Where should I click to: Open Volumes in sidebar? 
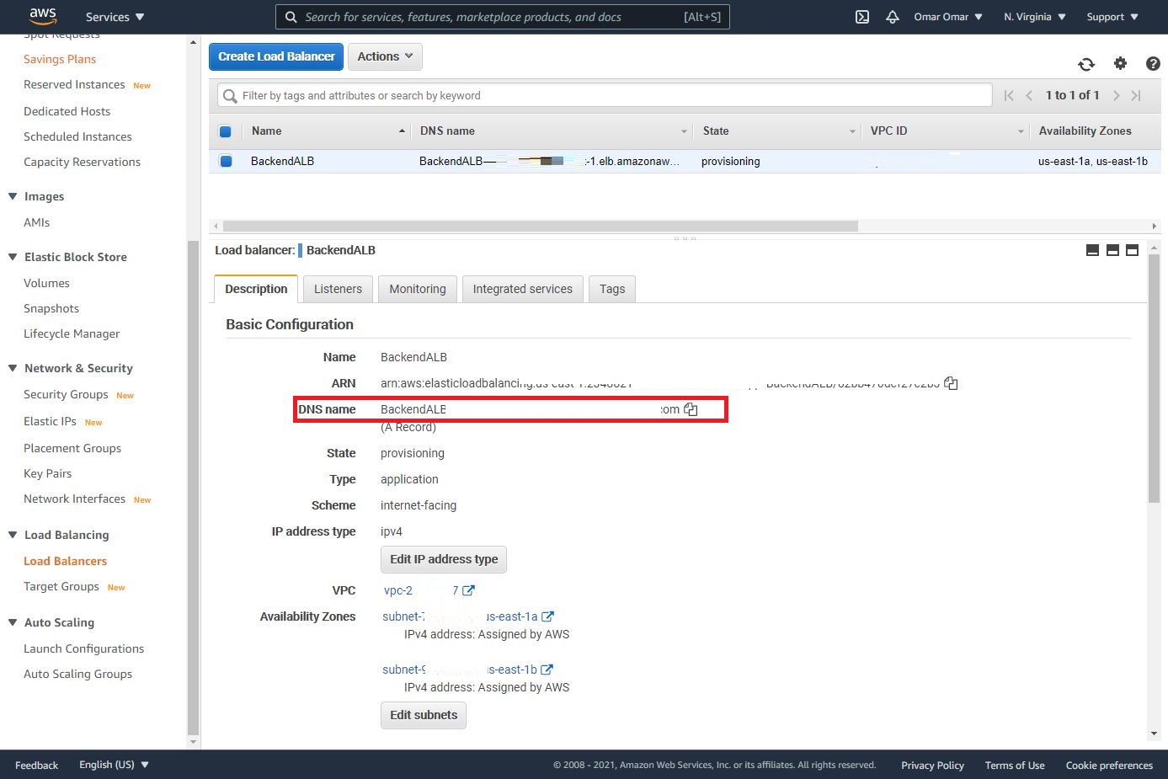(x=46, y=283)
